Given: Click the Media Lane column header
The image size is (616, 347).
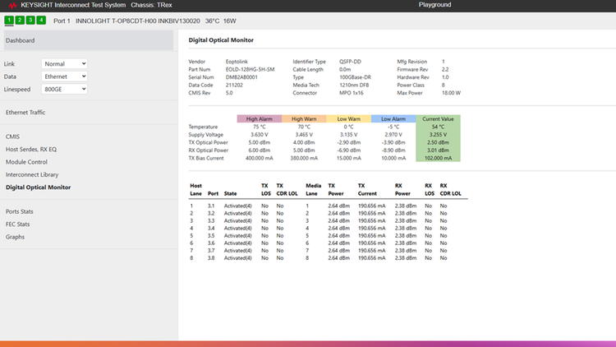Looking at the screenshot, I should tap(314, 190).
